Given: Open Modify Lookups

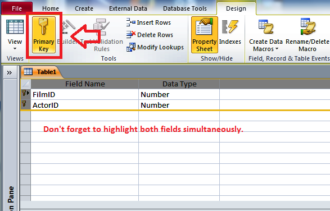Looking at the screenshot, I should tap(155, 47).
